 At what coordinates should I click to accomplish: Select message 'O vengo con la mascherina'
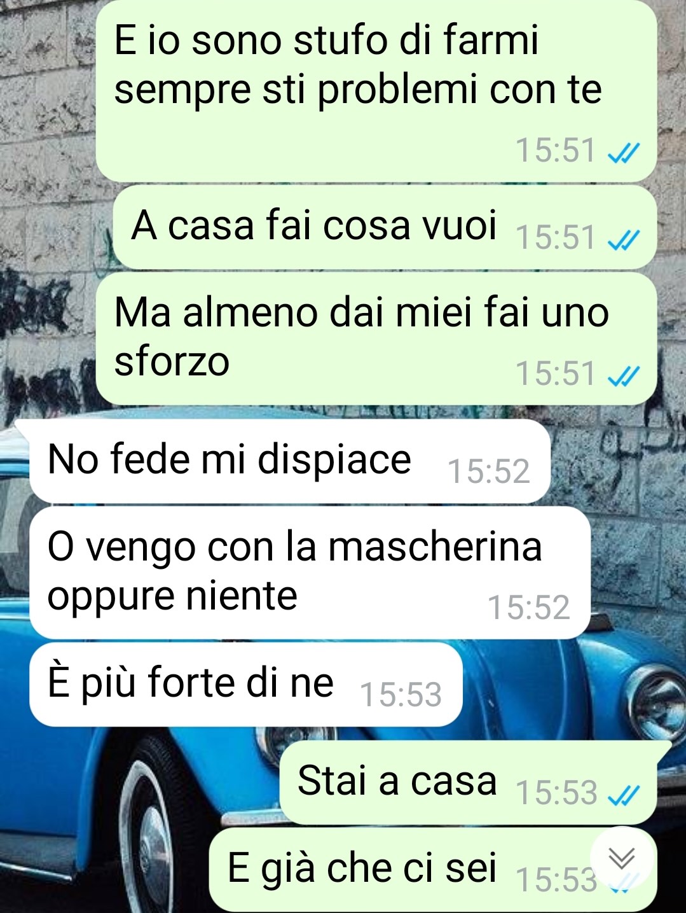(x=310, y=573)
